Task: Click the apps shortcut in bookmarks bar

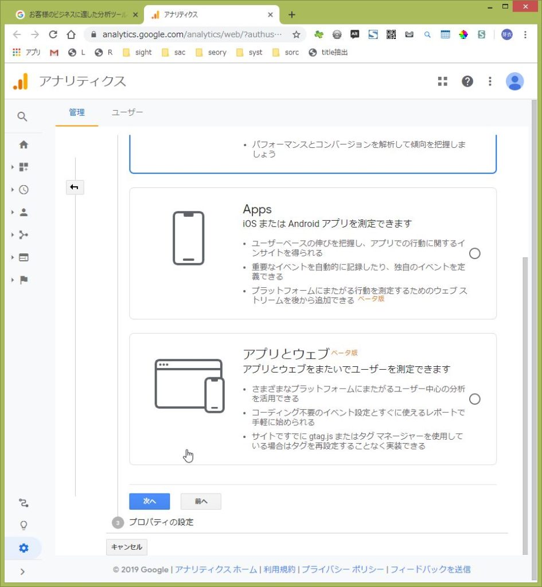Action: pyautogui.click(x=26, y=52)
